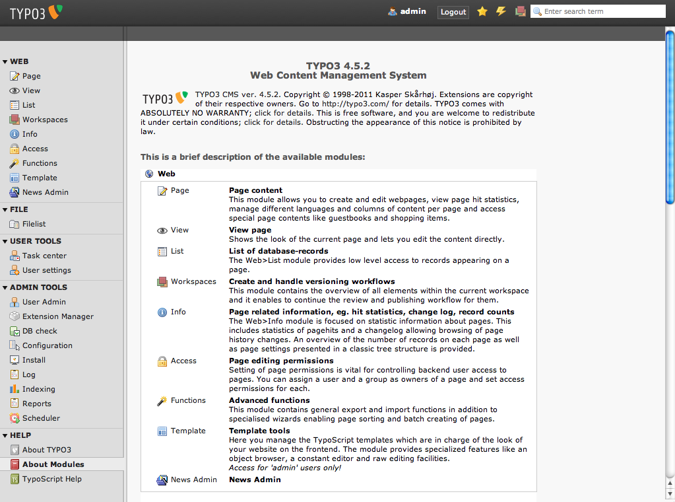Open the Template module icon in sidebar

(15, 178)
